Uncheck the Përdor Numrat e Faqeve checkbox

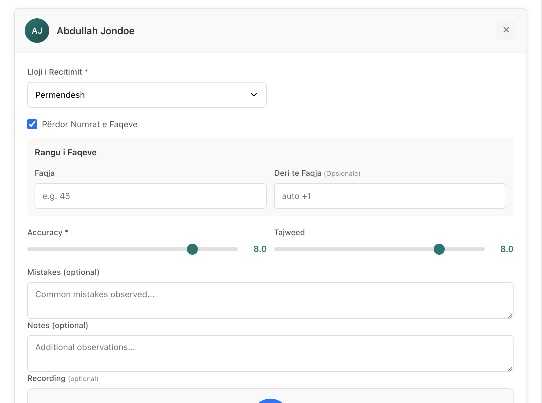click(x=32, y=124)
